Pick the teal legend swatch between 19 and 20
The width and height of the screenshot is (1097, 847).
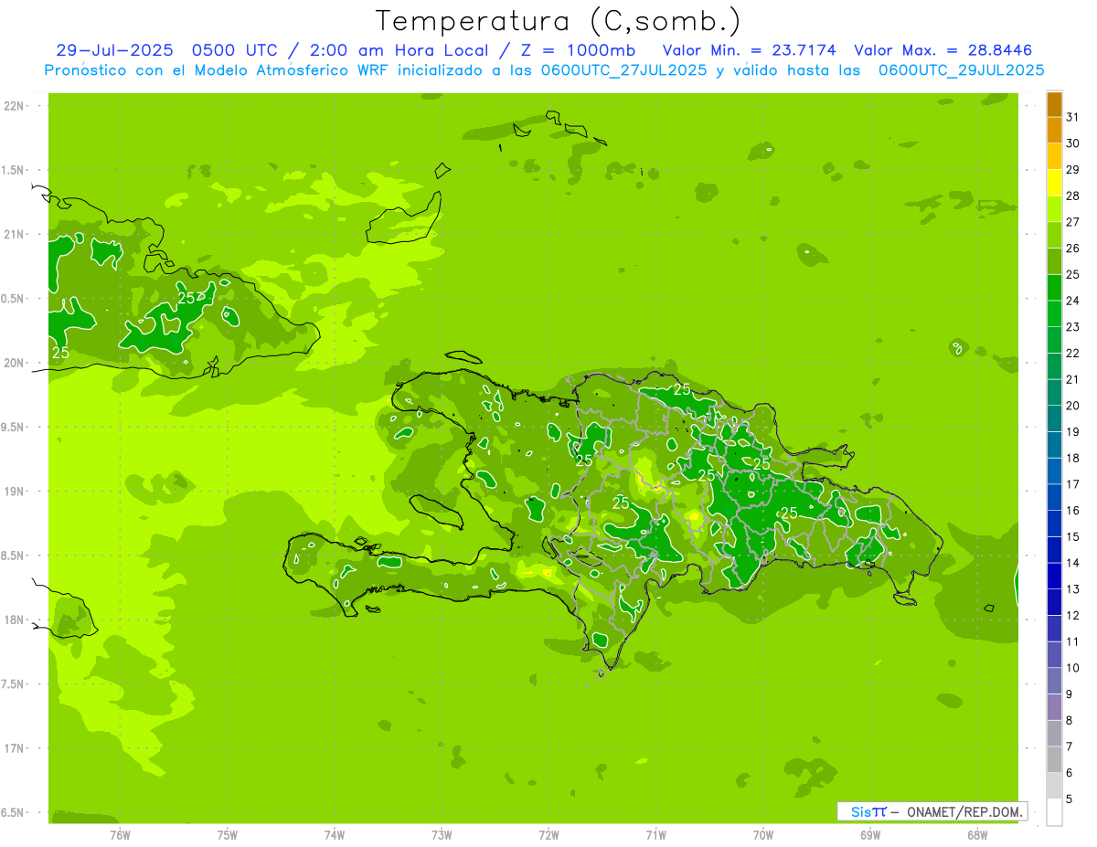[x=1054, y=418]
